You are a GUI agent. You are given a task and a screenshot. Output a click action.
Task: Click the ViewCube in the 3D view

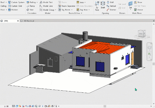click(x=142, y=34)
